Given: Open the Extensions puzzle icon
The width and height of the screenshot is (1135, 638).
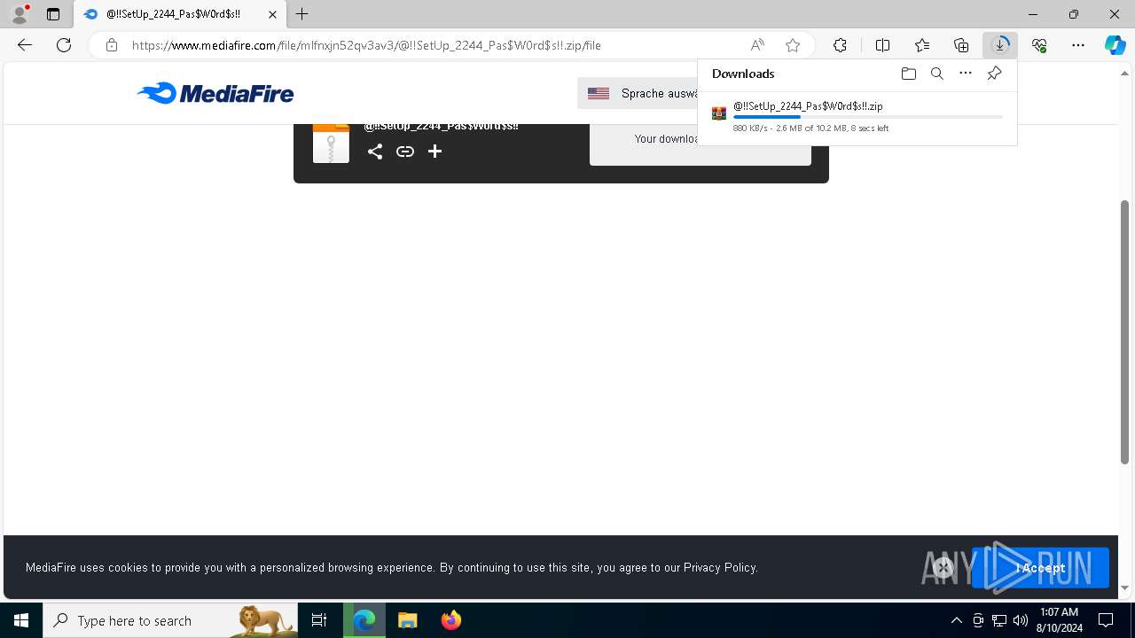Looking at the screenshot, I should coord(840,45).
